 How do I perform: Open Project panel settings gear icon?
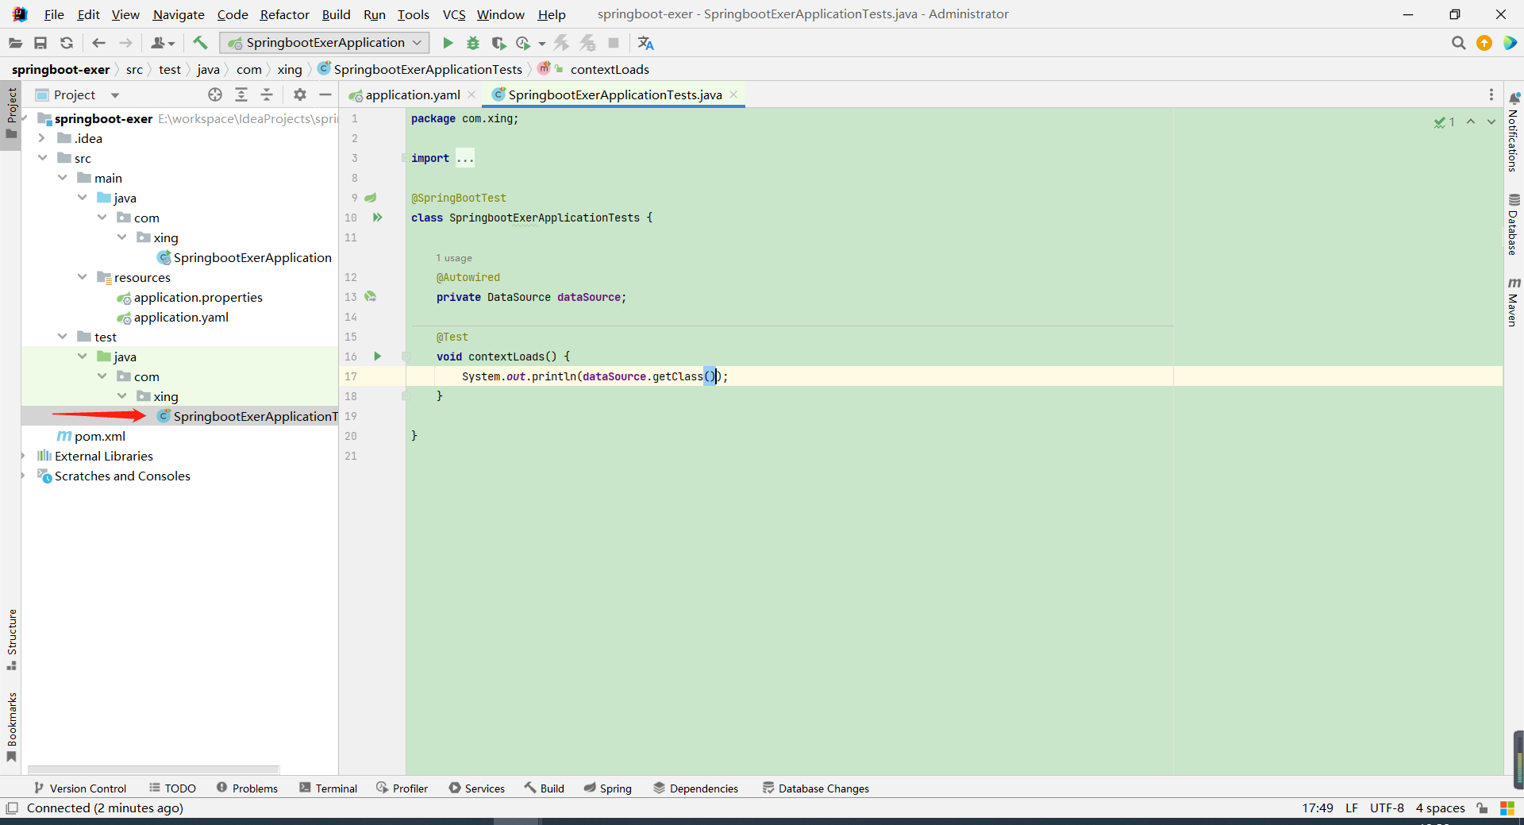(x=299, y=94)
